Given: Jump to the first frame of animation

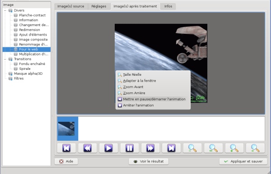Looking at the screenshot, I should pyautogui.click(x=66, y=148).
